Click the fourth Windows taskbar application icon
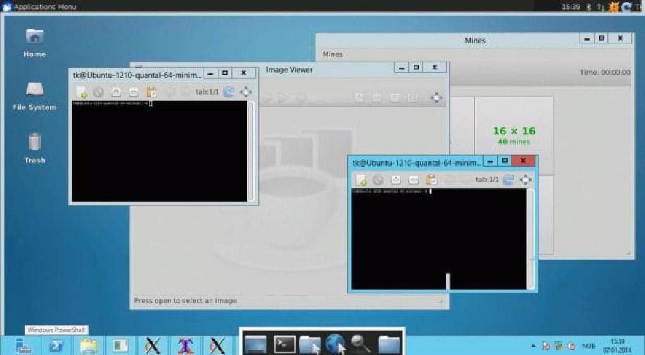This screenshot has height=355, width=645. [120, 346]
